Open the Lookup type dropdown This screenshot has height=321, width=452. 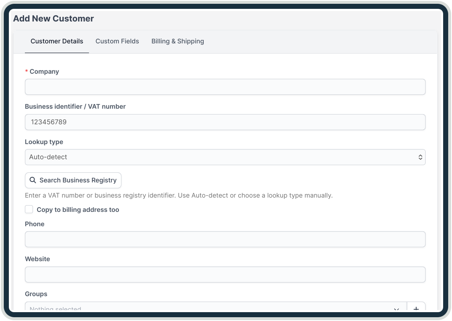tap(225, 157)
